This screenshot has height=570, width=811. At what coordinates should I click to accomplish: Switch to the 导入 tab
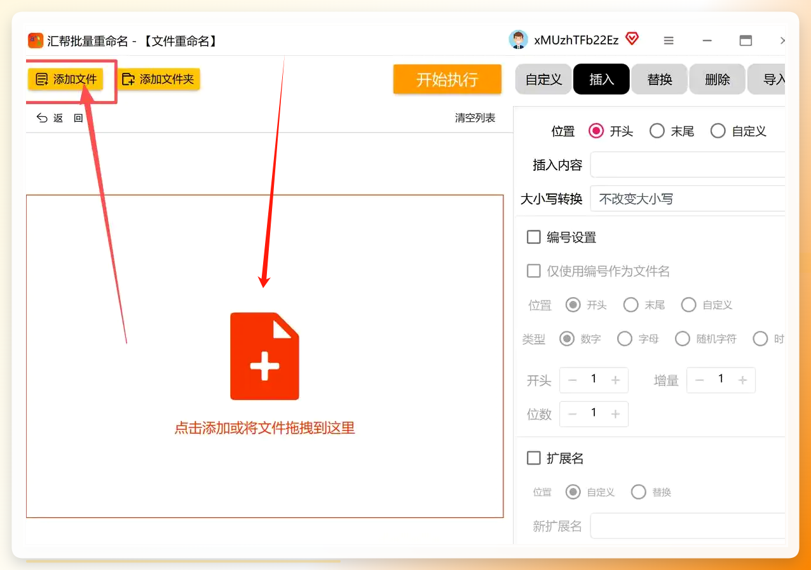coord(767,79)
